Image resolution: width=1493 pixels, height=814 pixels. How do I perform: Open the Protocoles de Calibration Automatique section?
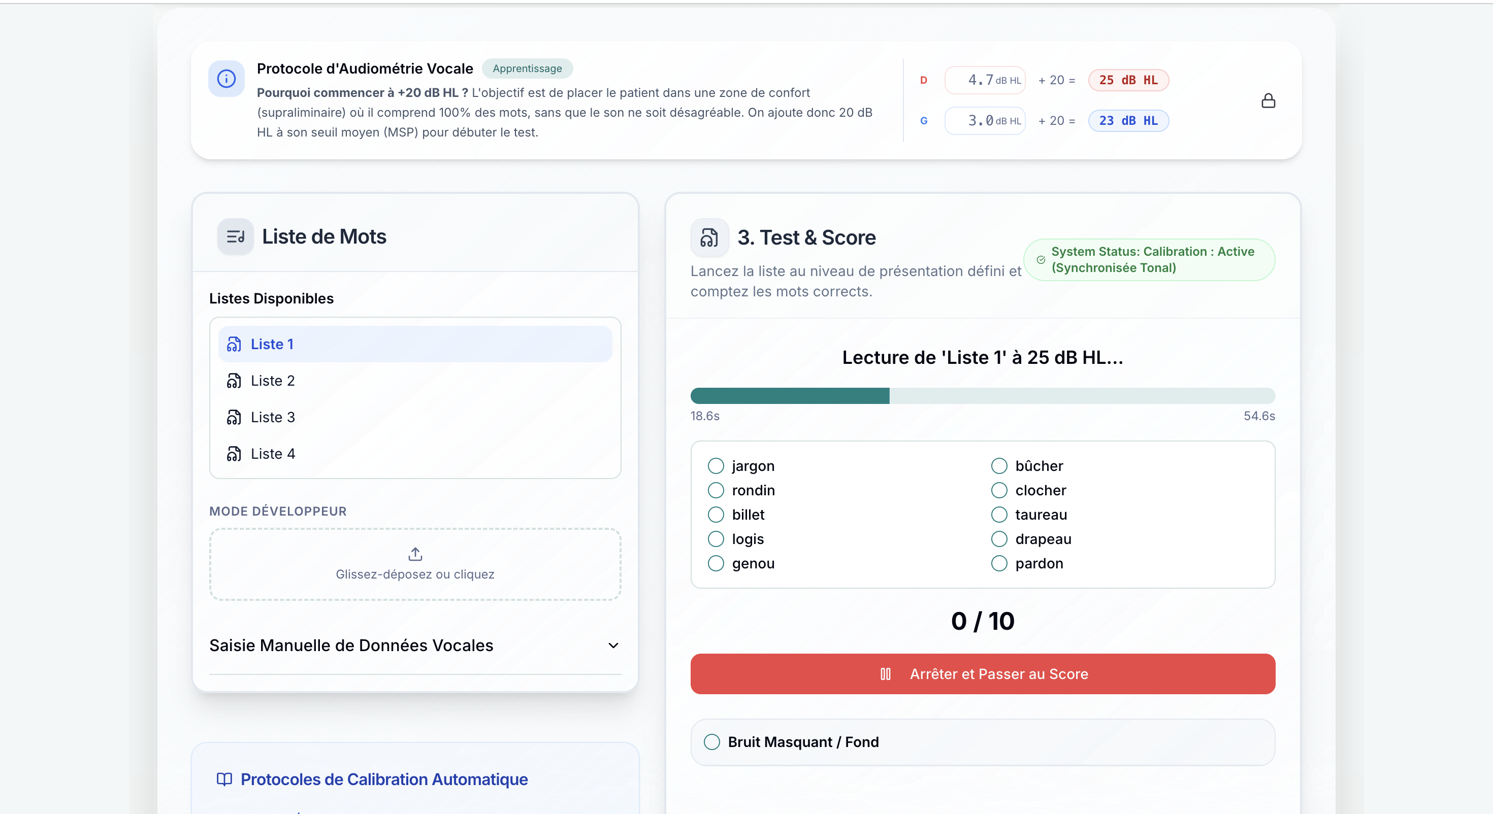point(384,778)
